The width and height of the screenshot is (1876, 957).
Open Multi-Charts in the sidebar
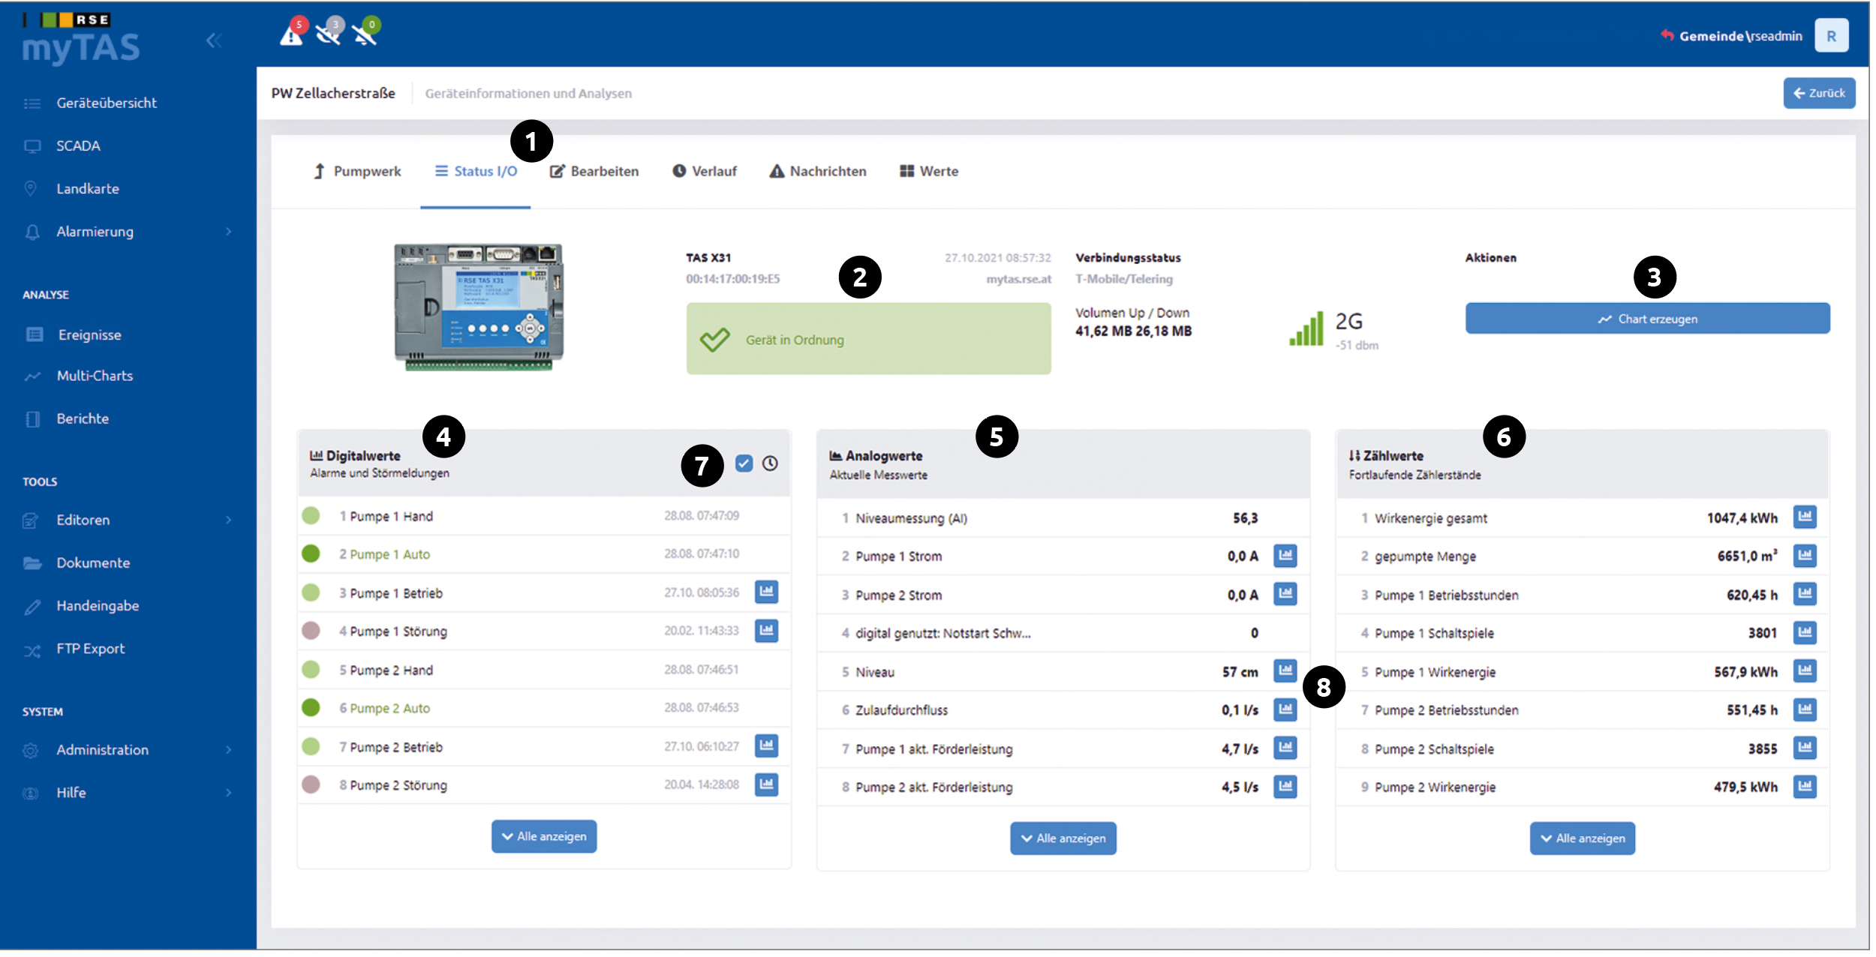[95, 376]
